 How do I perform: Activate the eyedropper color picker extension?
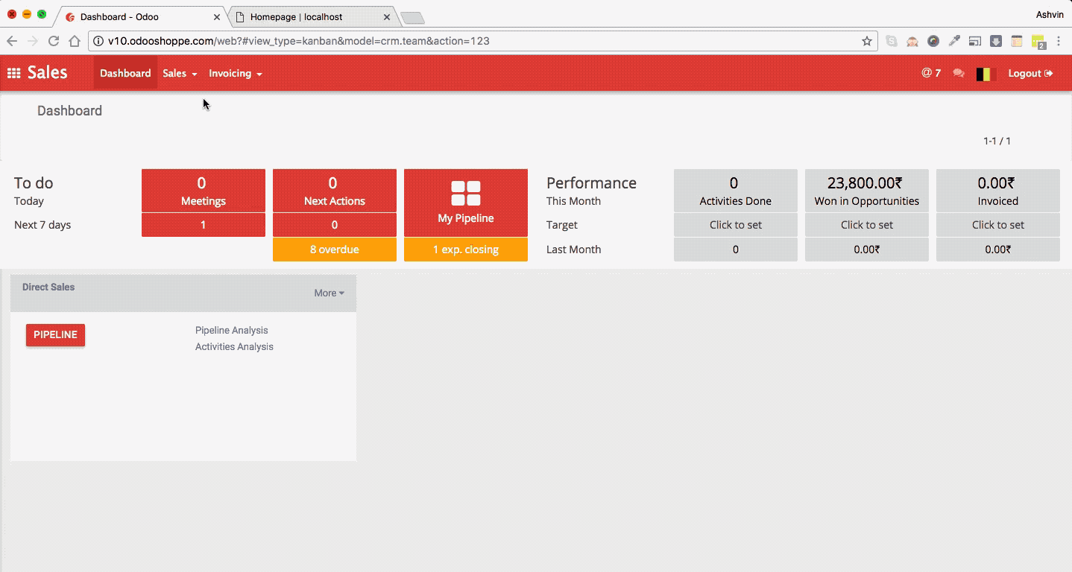(x=954, y=41)
